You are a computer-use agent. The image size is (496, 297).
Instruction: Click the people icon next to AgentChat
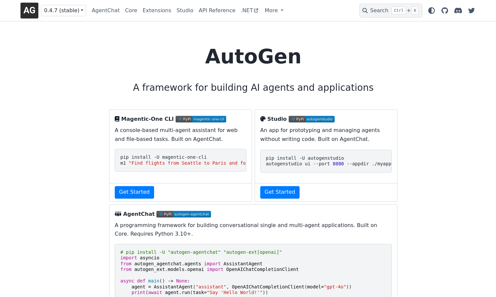tap(118, 214)
